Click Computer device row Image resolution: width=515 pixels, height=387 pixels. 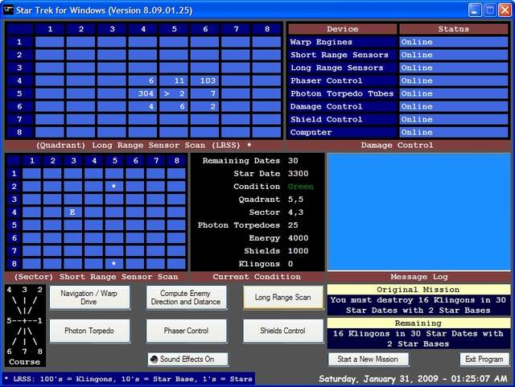[398, 132]
